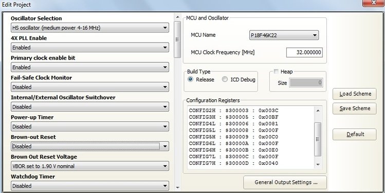Screen dimensions: 385x193
Task: Click the Load Scheme button
Action: 355,94
